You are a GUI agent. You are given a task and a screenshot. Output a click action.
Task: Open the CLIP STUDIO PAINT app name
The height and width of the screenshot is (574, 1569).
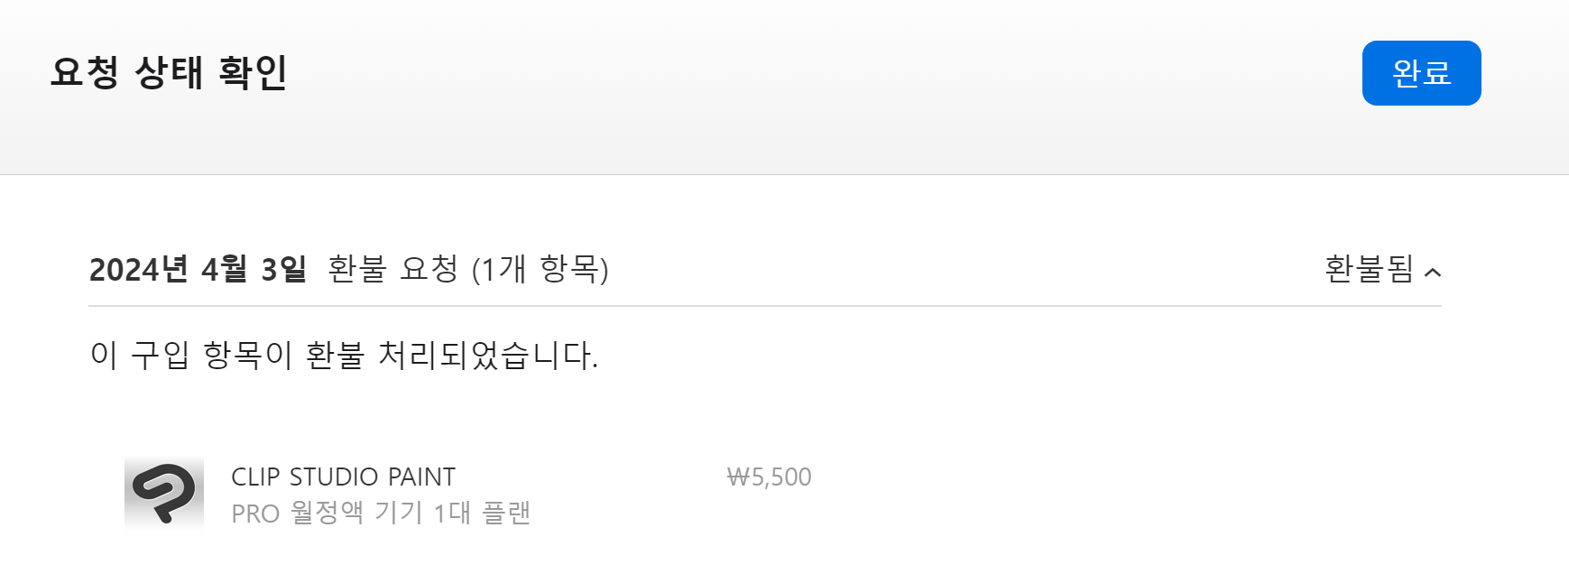click(343, 477)
